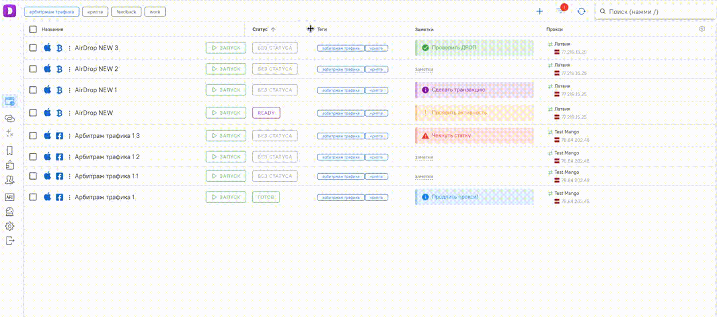Open the table columns settings gear
The image size is (717, 317).
(702, 29)
